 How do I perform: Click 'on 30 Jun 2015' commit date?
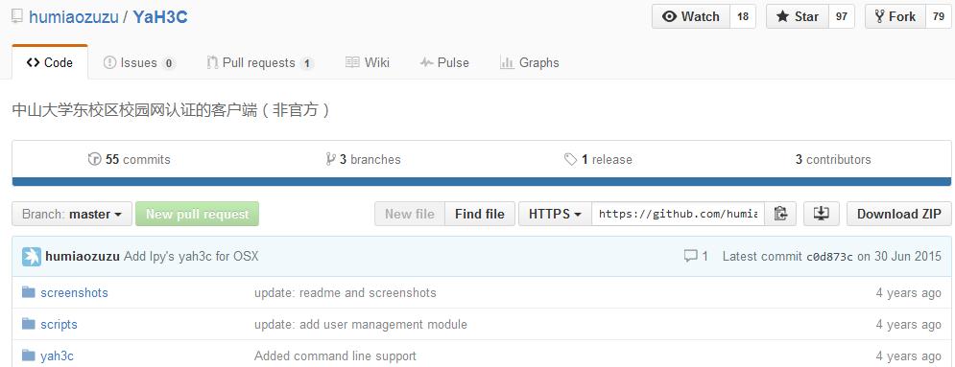899,257
